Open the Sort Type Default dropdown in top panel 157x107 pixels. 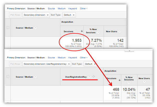69,15
